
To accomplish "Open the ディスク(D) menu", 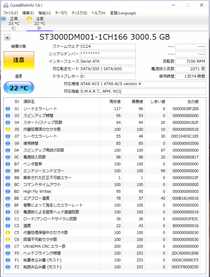I will (x=79, y=13).
